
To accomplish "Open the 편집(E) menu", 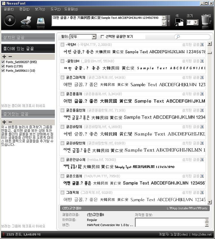I will click(24, 9).
